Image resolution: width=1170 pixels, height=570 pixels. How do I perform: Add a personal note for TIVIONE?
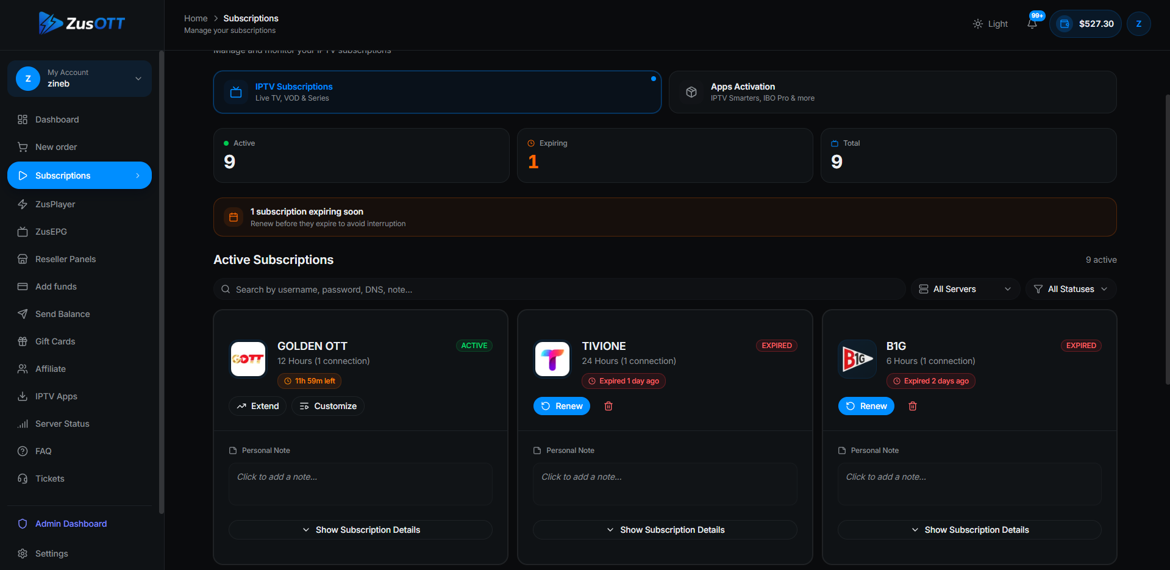point(665,484)
